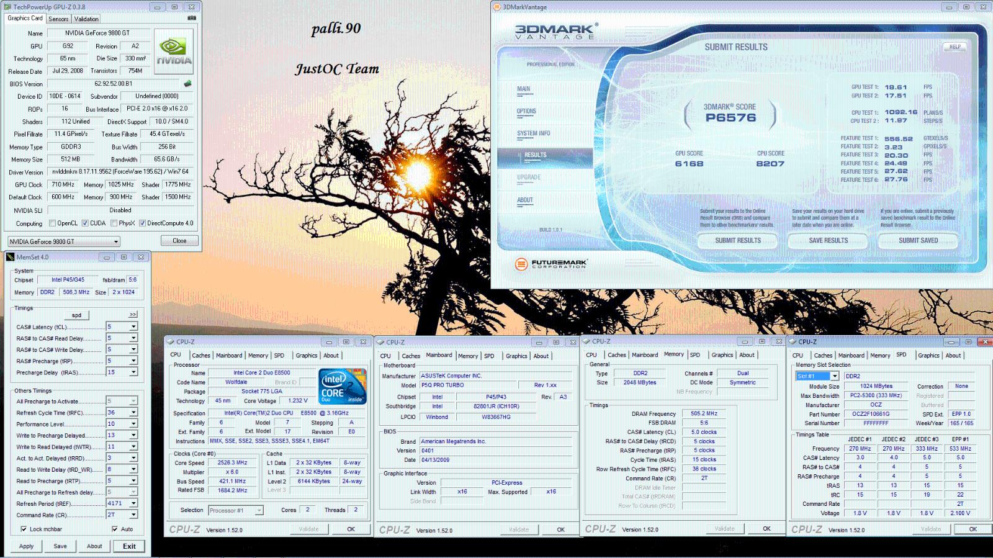
Task: Click the 3DMarkVantage title bar icon
Action: pyautogui.click(x=496, y=7)
